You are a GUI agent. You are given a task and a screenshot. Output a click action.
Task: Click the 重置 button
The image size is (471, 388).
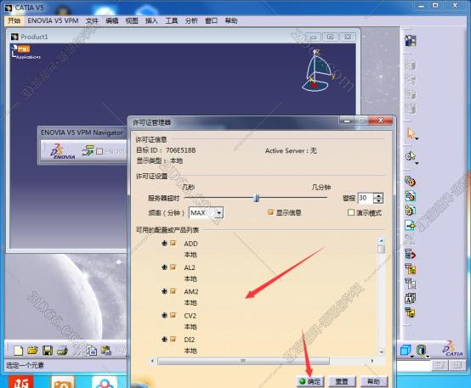(342, 381)
